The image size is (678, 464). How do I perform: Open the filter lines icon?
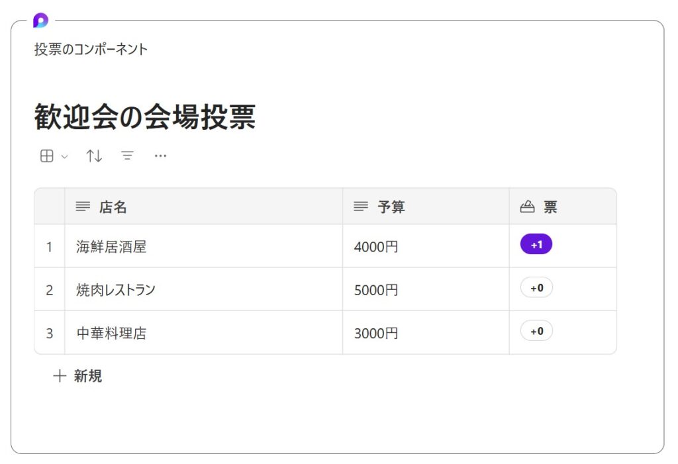point(127,156)
